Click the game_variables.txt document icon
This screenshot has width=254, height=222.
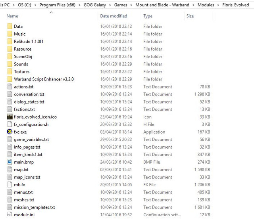click(x=10, y=140)
